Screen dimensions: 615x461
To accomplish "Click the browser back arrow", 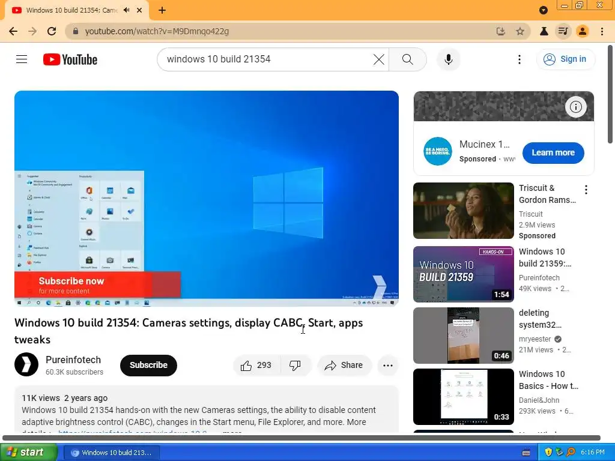I will pyautogui.click(x=13, y=31).
